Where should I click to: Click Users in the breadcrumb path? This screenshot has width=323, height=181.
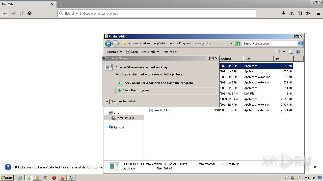pyautogui.click(x=135, y=43)
